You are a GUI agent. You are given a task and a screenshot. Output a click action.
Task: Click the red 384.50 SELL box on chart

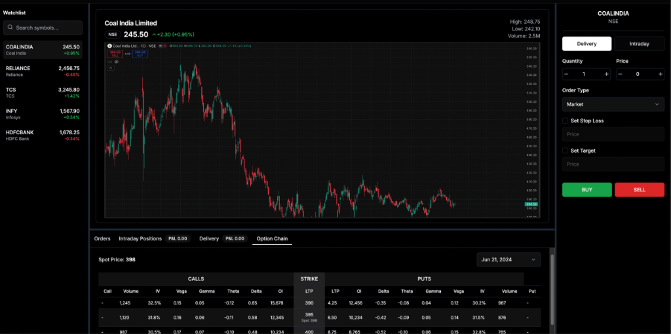[x=114, y=54]
